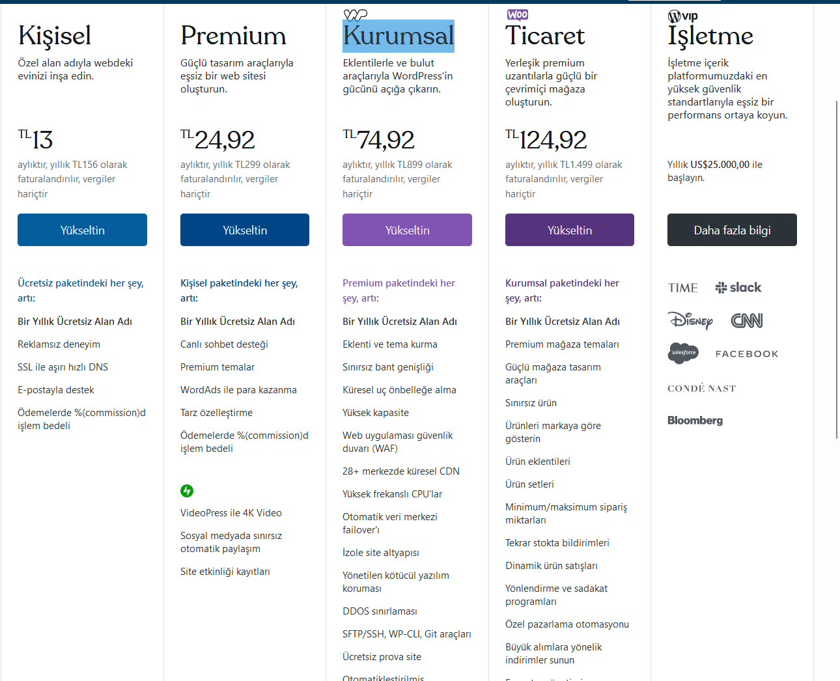840x681 pixels.
Task: Click the WordPress VIP logo above İşletme
Action: pyautogui.click(x=682, y=16)
